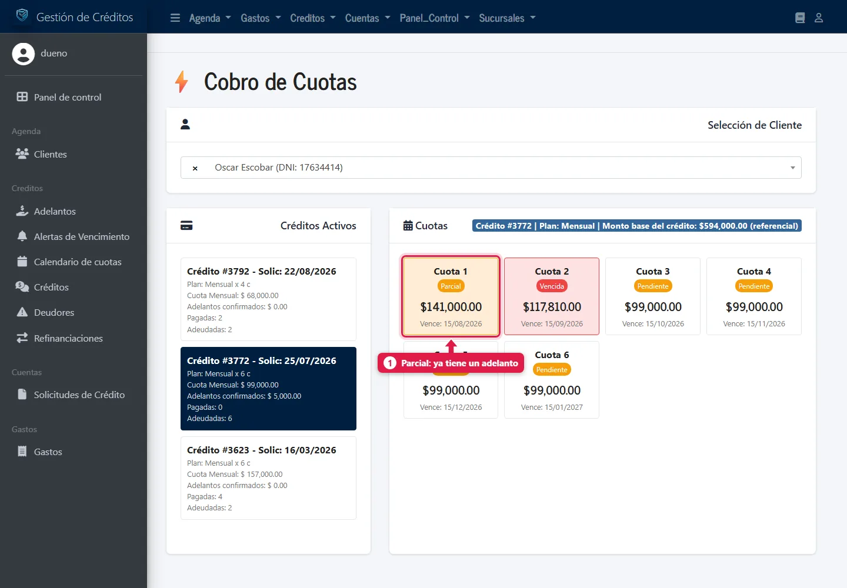
Task: Open Adelantos in the sidebar
Action: (x=55, y=211)
